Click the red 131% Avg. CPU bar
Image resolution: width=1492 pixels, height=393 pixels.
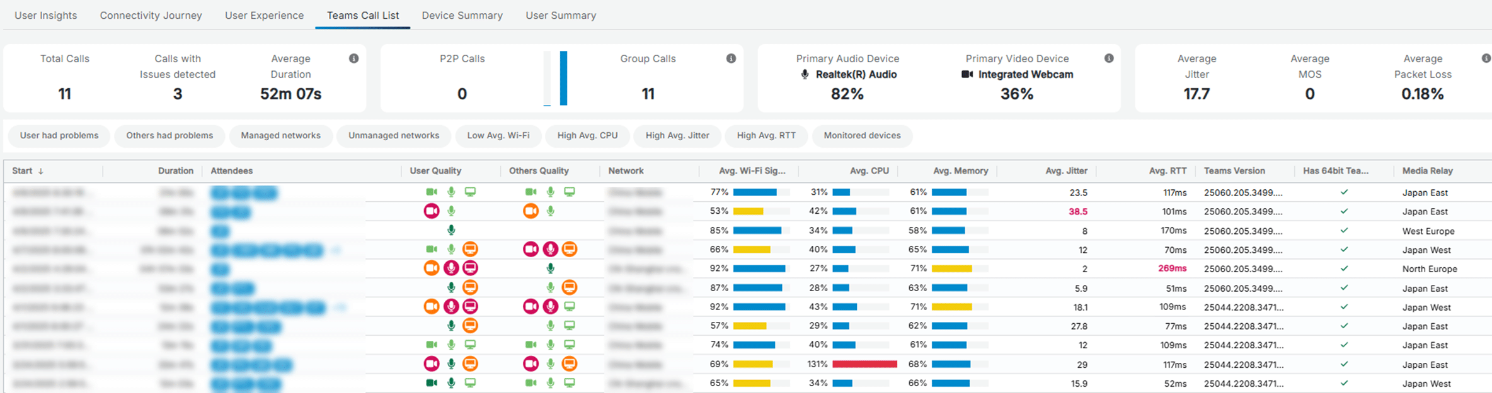[864, 364]
